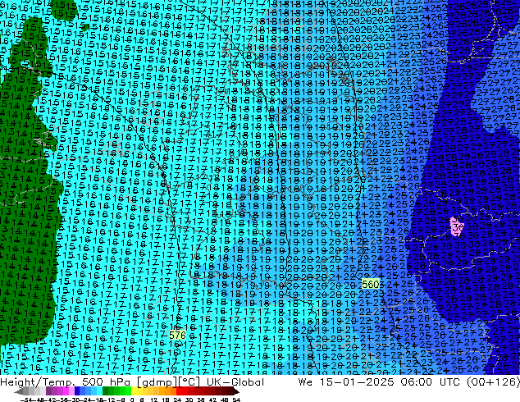
Task: Select the magenta legend swatch
Action: (x=66, y=391)
